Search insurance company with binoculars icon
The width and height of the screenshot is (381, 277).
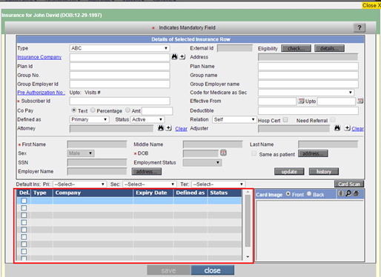(x=174, y=57)
